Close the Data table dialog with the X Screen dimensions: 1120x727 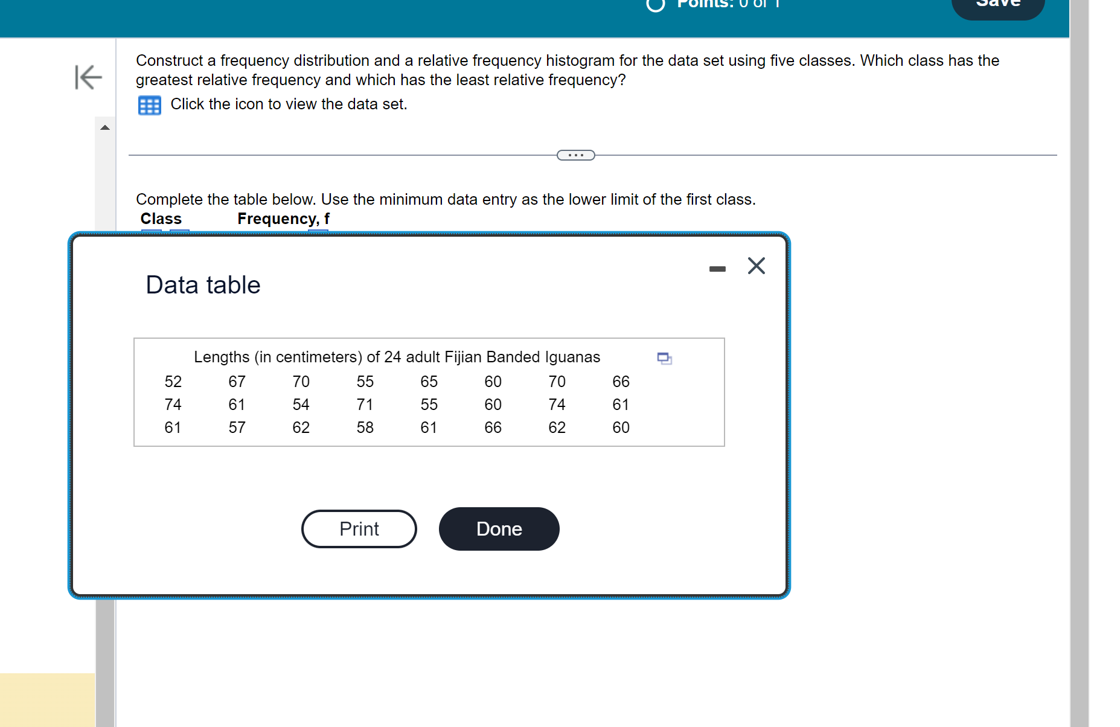point(756,266)
